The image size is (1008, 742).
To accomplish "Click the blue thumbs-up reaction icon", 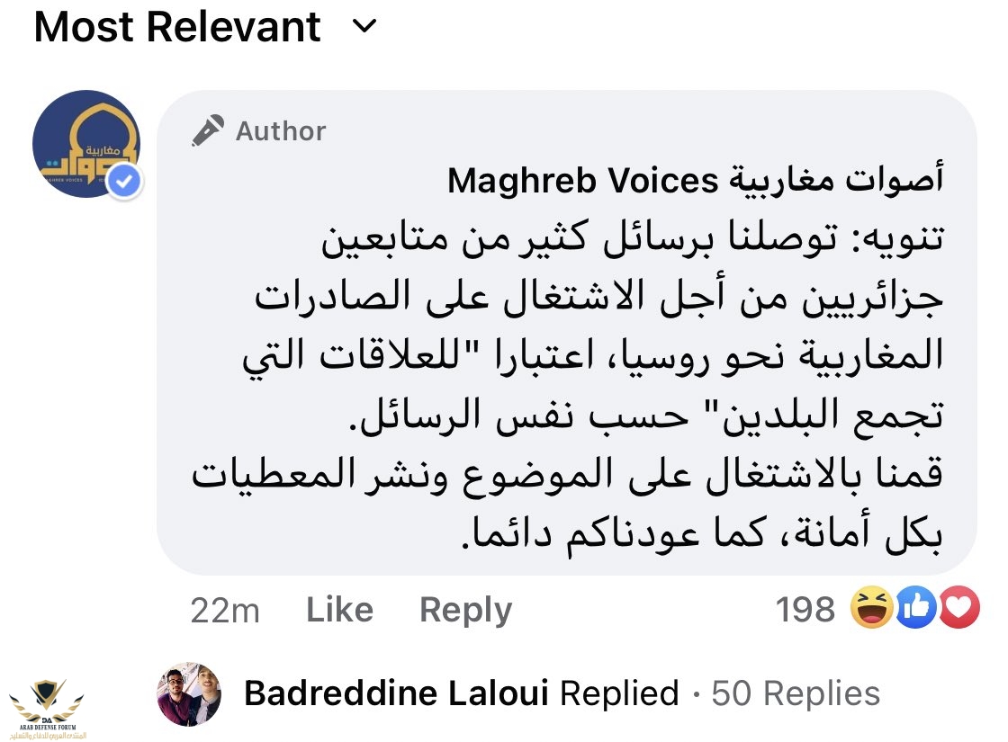I will tap(914, 611).
